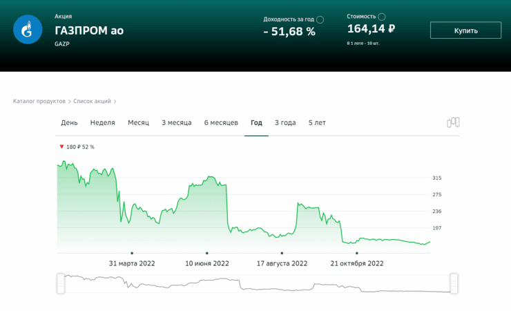Click the green price chart area
Screen dimensions: 511x311
point(244,207)
